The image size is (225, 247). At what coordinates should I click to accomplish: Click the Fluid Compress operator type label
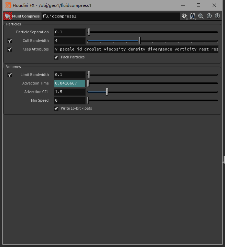pos(26,16)
